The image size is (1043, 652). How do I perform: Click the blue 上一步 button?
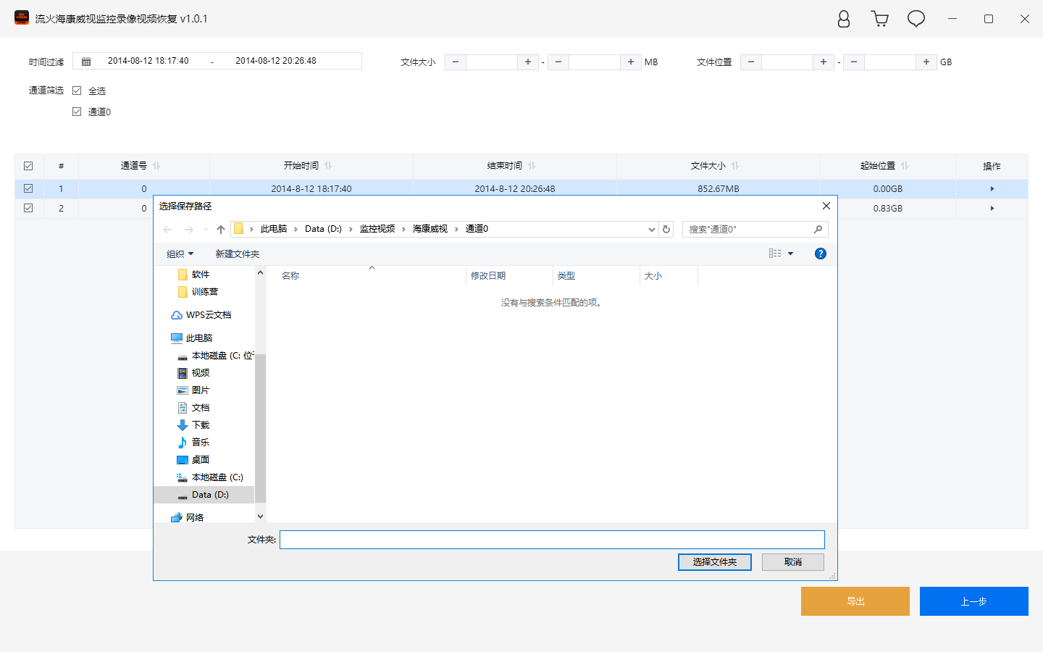974,601
